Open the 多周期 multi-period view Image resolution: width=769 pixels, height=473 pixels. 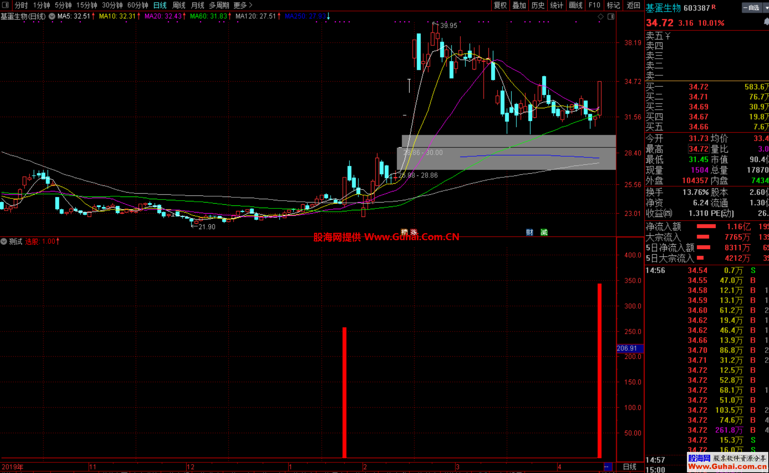tap(219, 5)
